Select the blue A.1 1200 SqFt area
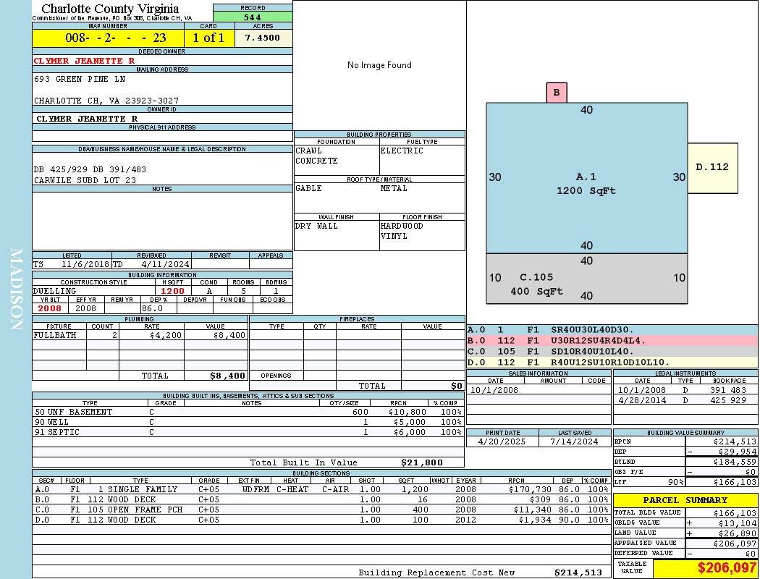This screenshot has height=579, width=760. click(x=586, y=184)
